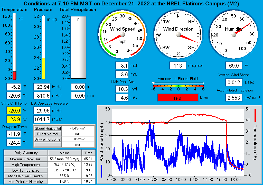263x185 pixels.
Task: Click the -24.4 °C dewpoint value
Action: [14, 143]
